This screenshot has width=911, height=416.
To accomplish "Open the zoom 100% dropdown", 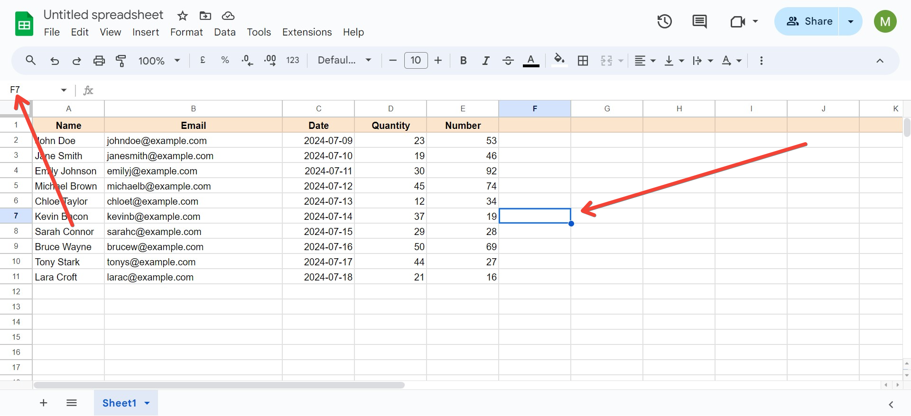I will click(x=159, y=61).
